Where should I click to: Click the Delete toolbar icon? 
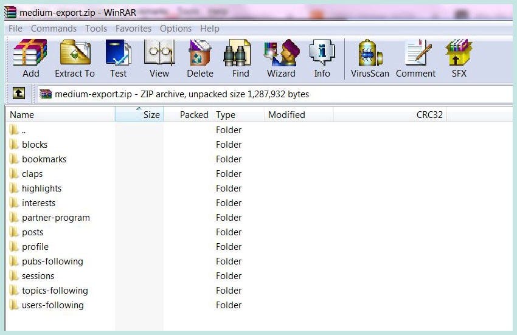pyautogui.click(x=200, y=52)
